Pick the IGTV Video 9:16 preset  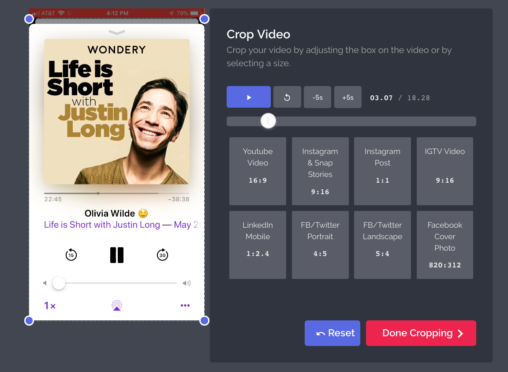point(444,171)
